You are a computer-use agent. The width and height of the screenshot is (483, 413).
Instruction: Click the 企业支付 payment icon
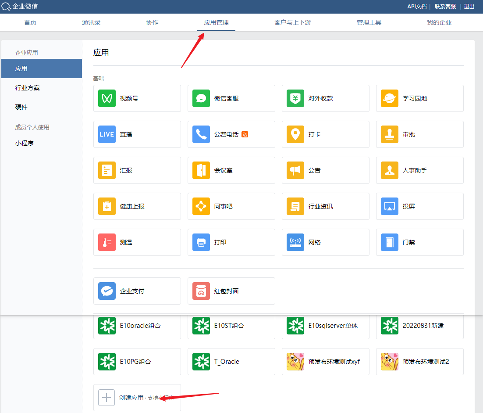(107, 291)
